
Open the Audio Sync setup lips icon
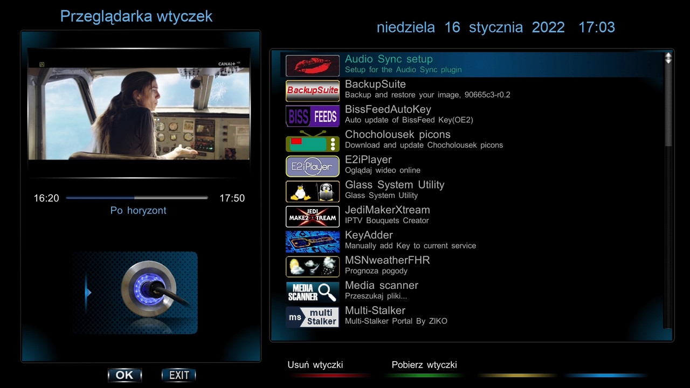point(313,65)
